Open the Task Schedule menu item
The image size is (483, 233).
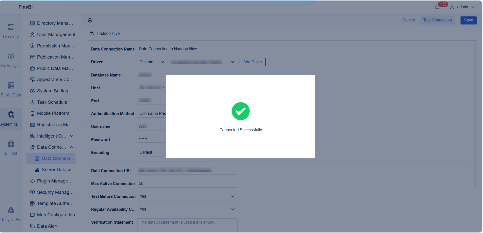click(49, 102)
